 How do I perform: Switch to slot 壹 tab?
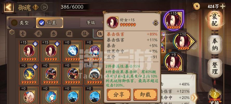[23, 34]
